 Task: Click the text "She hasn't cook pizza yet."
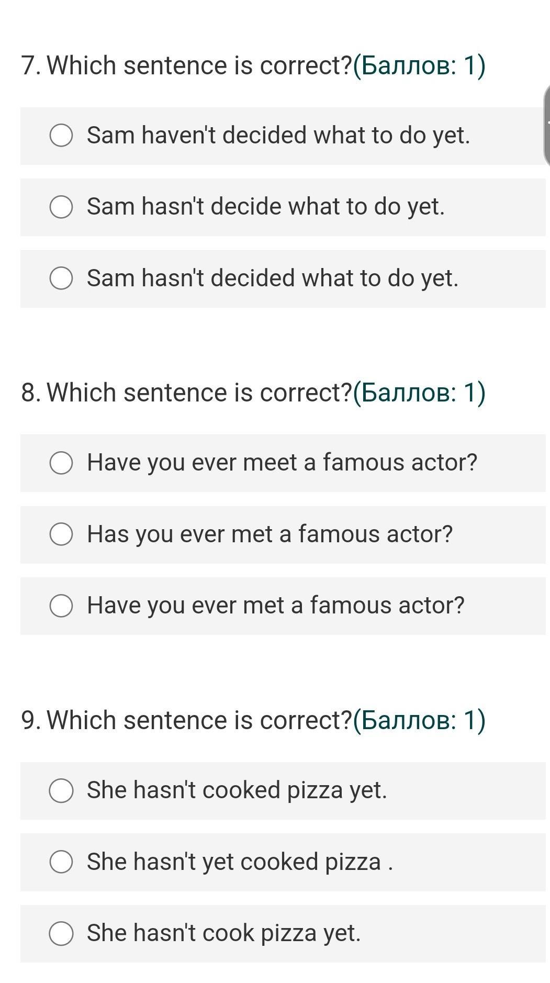224,933
